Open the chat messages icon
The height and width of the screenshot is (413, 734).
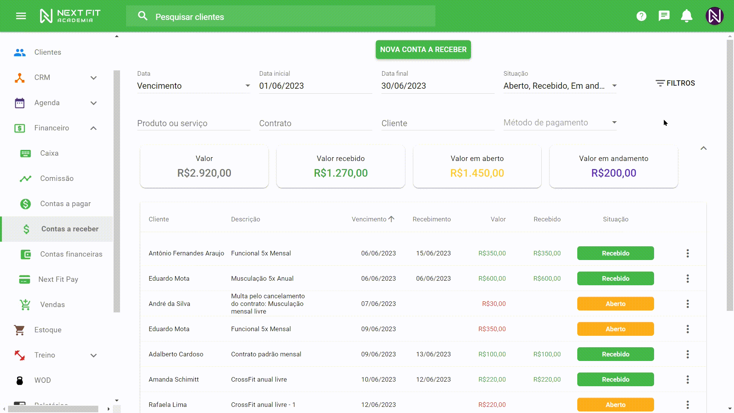pos(664,16)
